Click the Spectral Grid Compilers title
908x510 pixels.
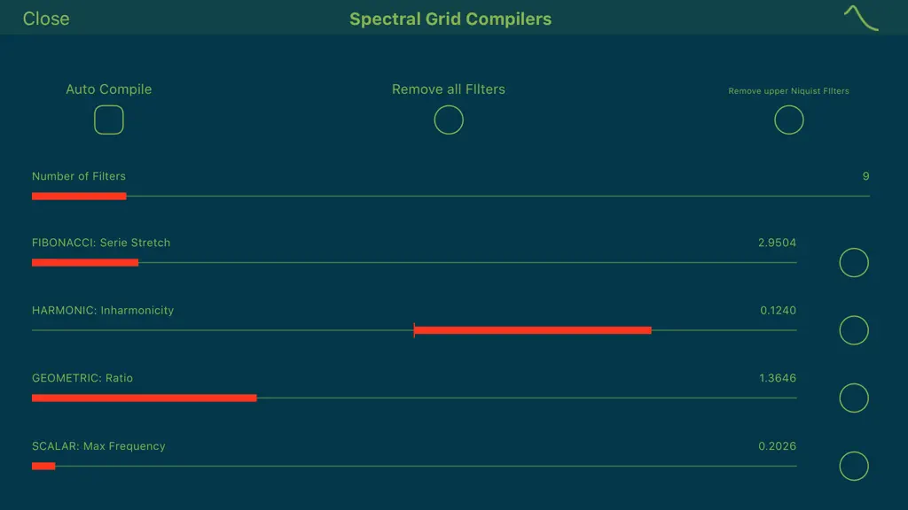tap(450, 19)
